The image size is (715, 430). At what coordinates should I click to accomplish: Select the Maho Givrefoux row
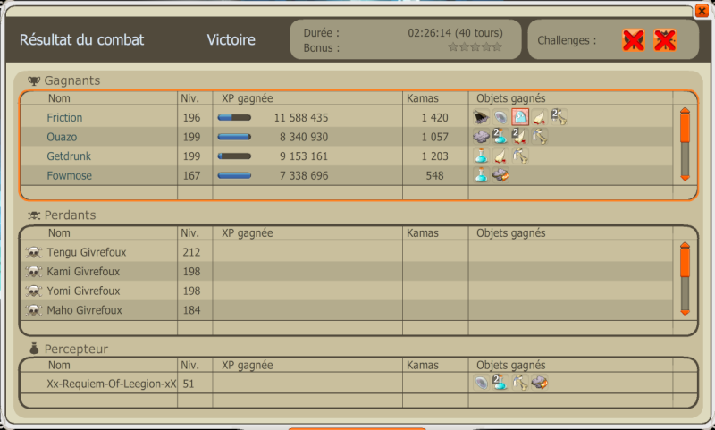[347, 310]
